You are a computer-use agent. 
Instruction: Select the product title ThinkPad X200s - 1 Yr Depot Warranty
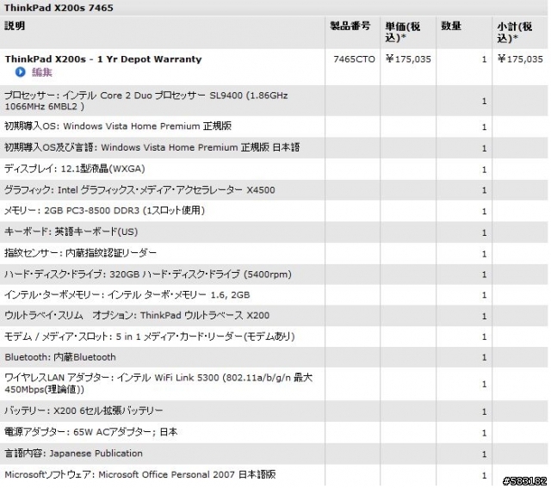tap(103, 59)
